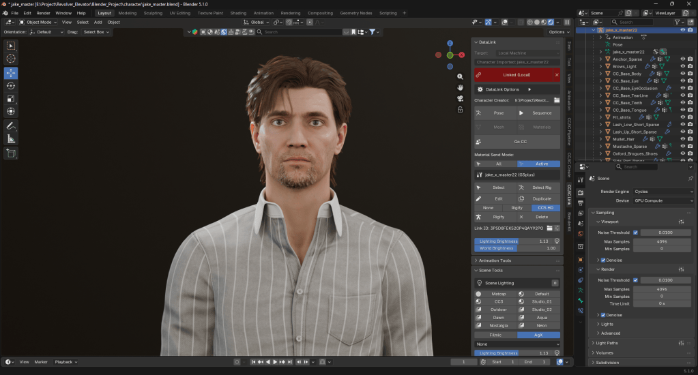The image size is (698, 375).
Task: Click the Pose button
Action: point(495,113)
